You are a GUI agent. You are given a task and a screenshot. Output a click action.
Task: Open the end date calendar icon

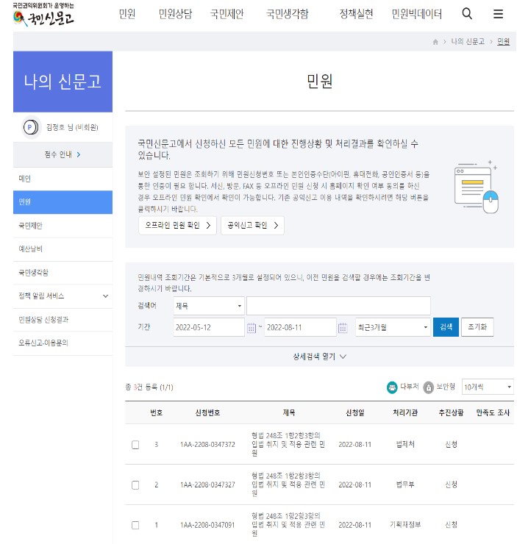(343, 328)
